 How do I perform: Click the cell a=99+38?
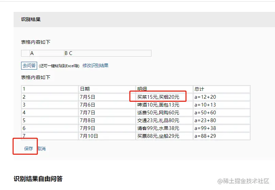click(x=222, y=128)
